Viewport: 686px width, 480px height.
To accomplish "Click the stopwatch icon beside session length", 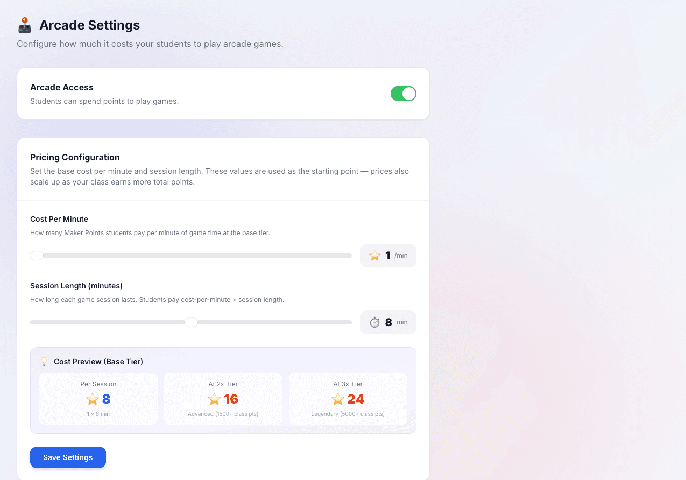I will coord(375,322).
